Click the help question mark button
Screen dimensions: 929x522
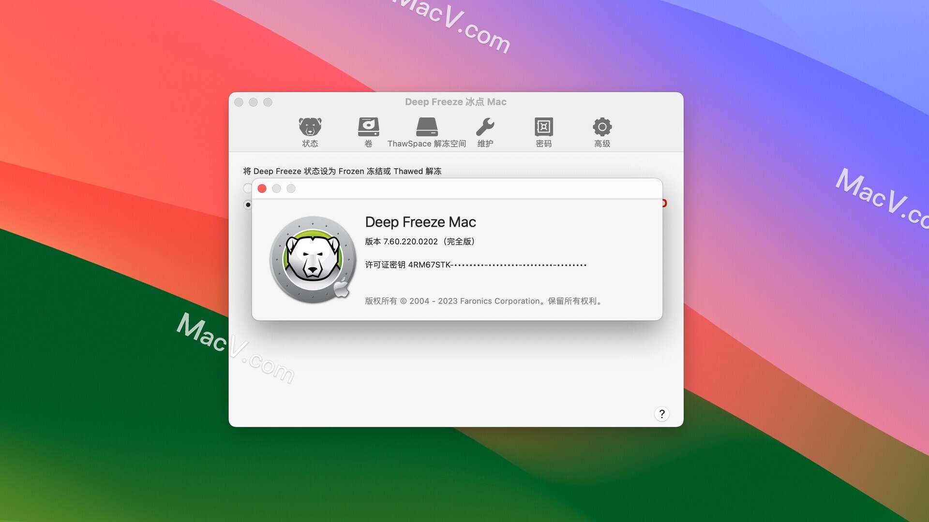(661, 414)
